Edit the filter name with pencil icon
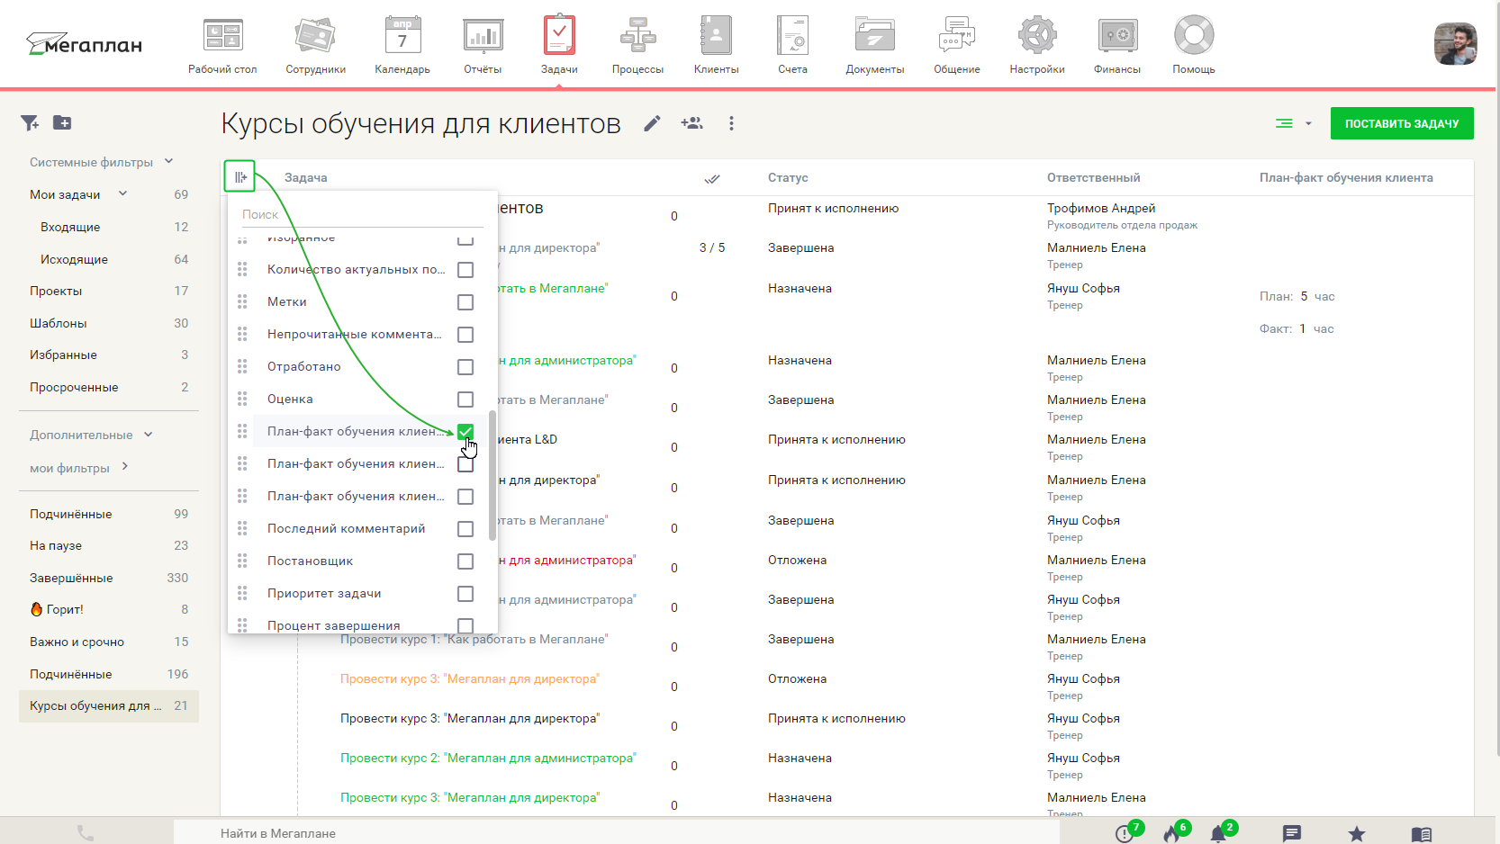Screen dimensions: 1500x844 pyautogui.click(x=652, y=123)
